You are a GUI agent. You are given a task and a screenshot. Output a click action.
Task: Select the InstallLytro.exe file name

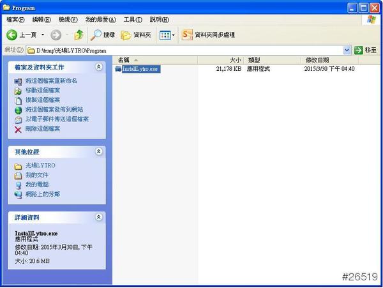coord(140,69)
